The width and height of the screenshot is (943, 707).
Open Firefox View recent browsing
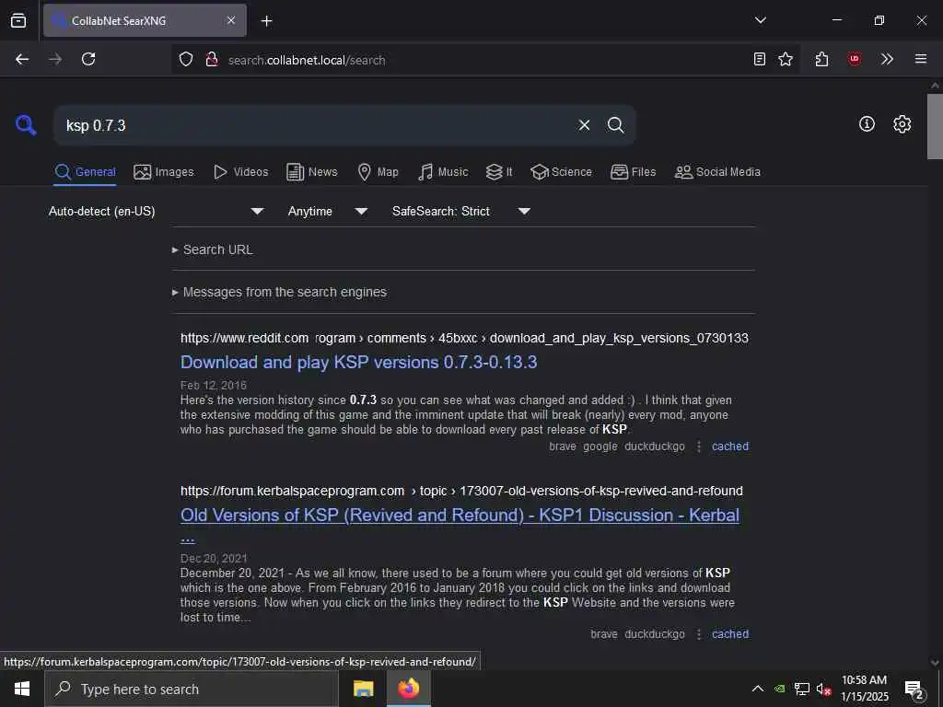point(18,20)
